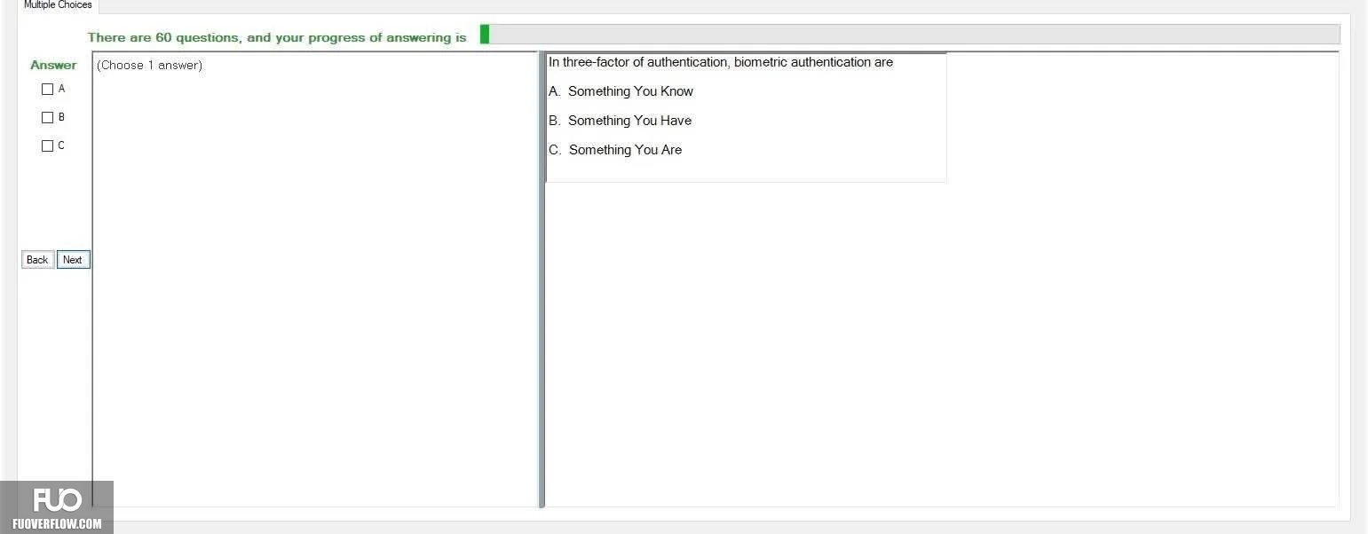Click the '(Choose 1 answer)' text

pos(149,65)
